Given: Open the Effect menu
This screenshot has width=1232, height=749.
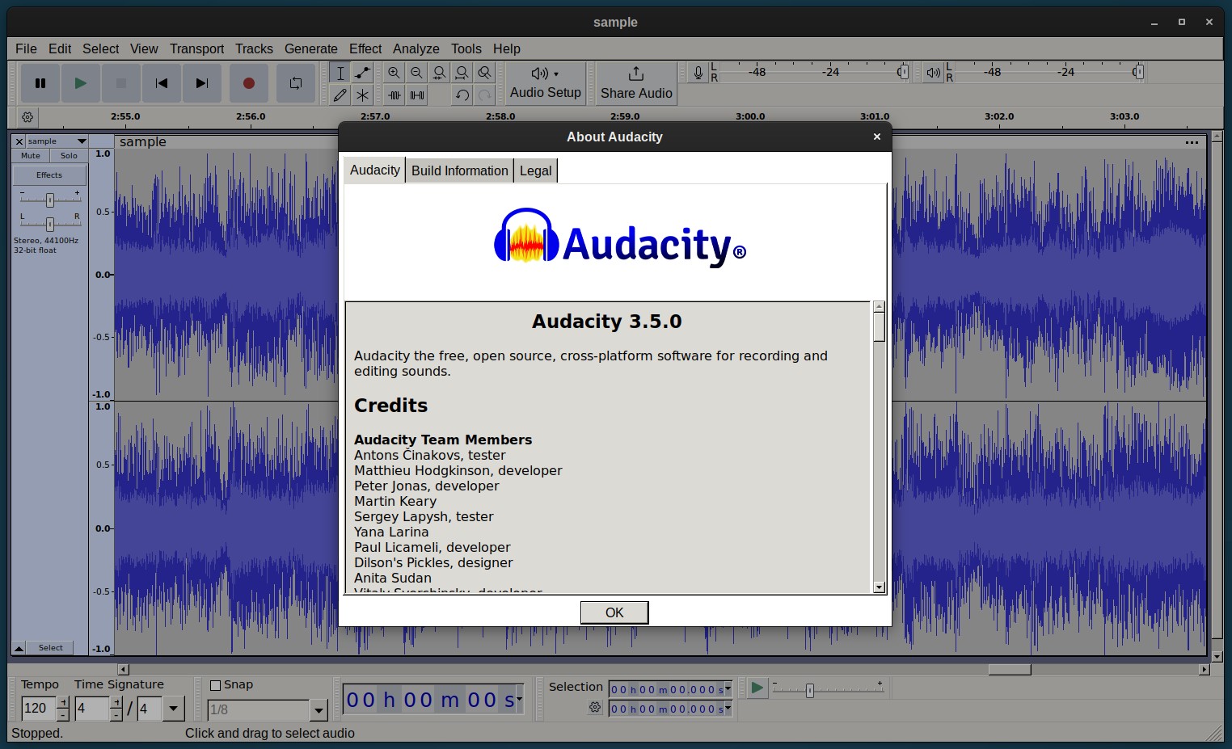Looking at the screenshot, I should click(365, 48).
